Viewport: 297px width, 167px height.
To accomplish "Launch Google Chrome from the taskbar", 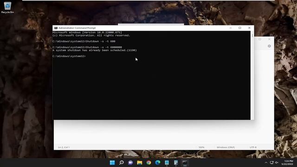I will click(148, 163).
